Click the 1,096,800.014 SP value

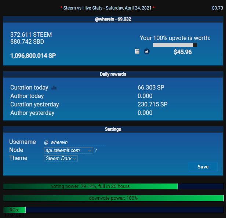33,56
